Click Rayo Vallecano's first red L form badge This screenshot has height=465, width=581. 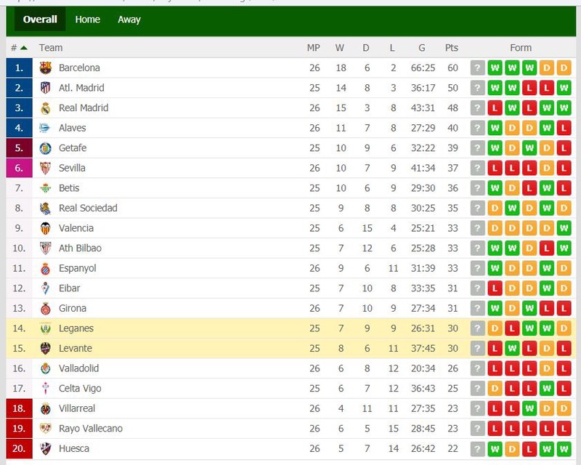[x=495, y=429]
